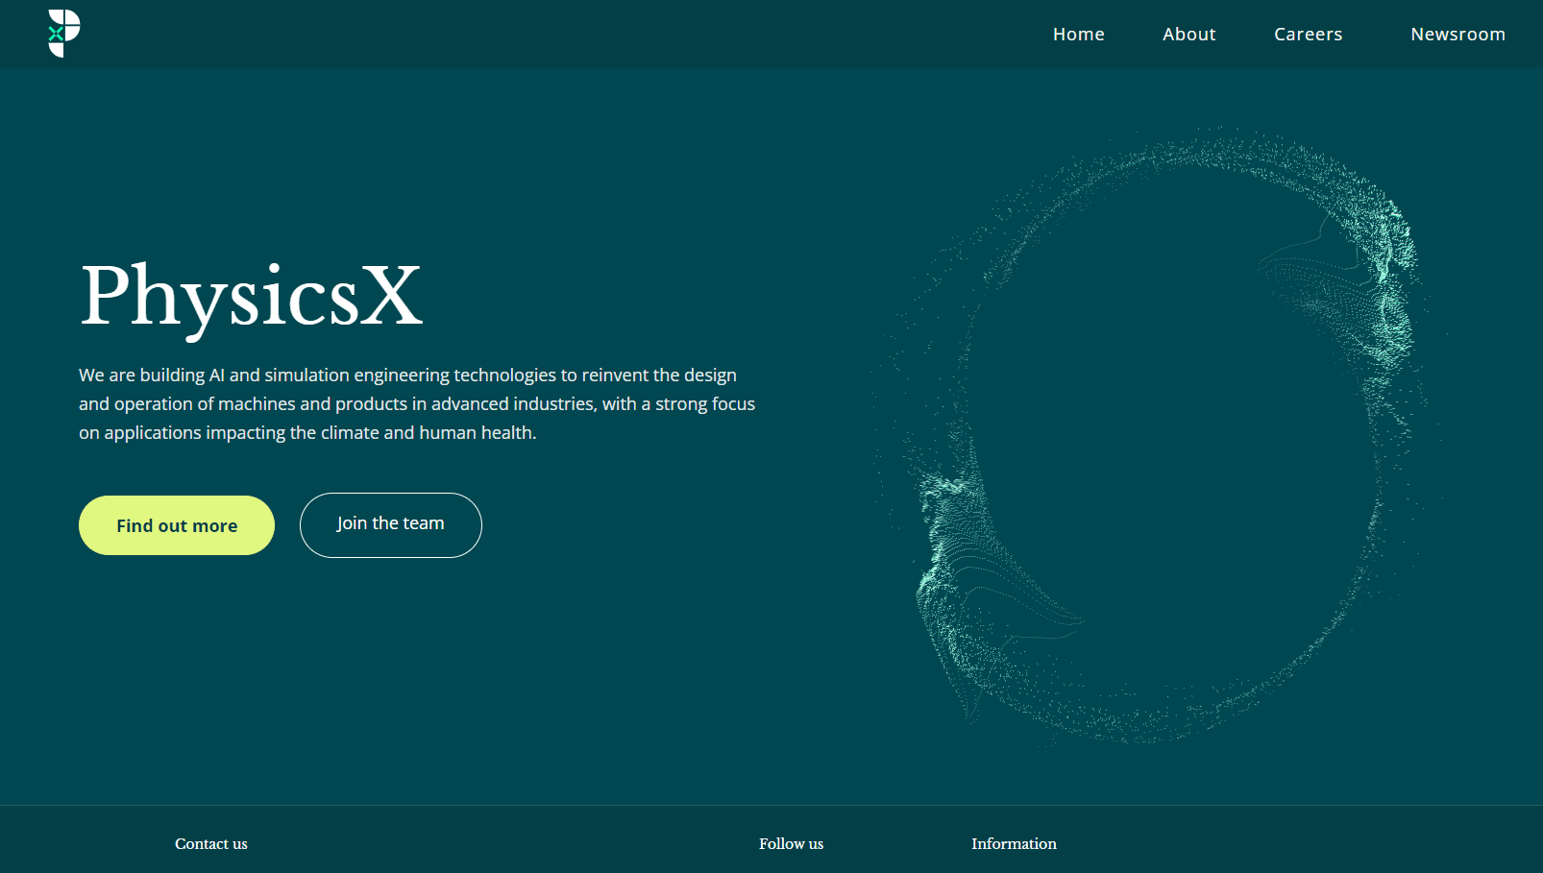Open the Home nav item
The image size is (1543, 873).
[x=1078, y=35]
